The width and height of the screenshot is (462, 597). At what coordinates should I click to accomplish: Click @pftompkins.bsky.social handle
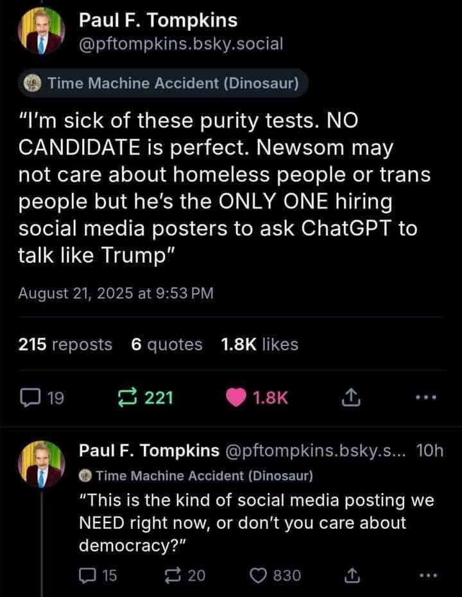[x=180, y=44]
